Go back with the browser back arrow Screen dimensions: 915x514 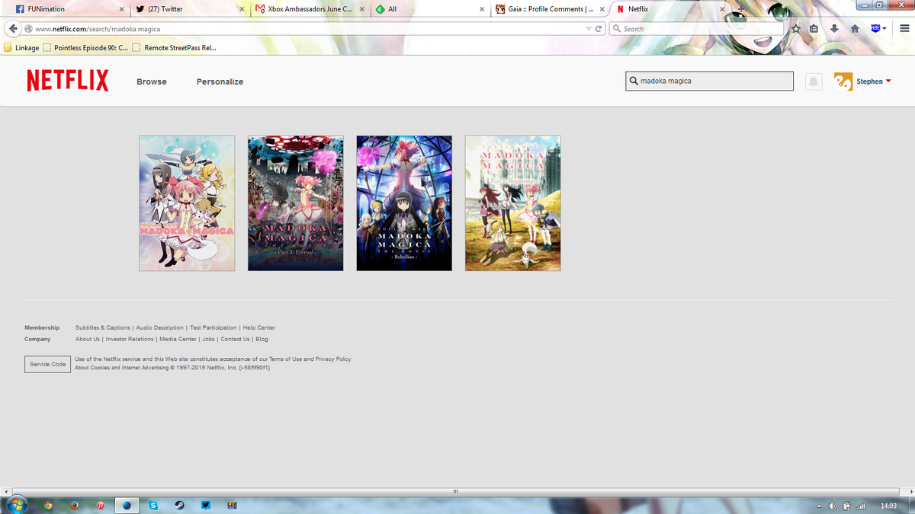click(x=12, y=29)
